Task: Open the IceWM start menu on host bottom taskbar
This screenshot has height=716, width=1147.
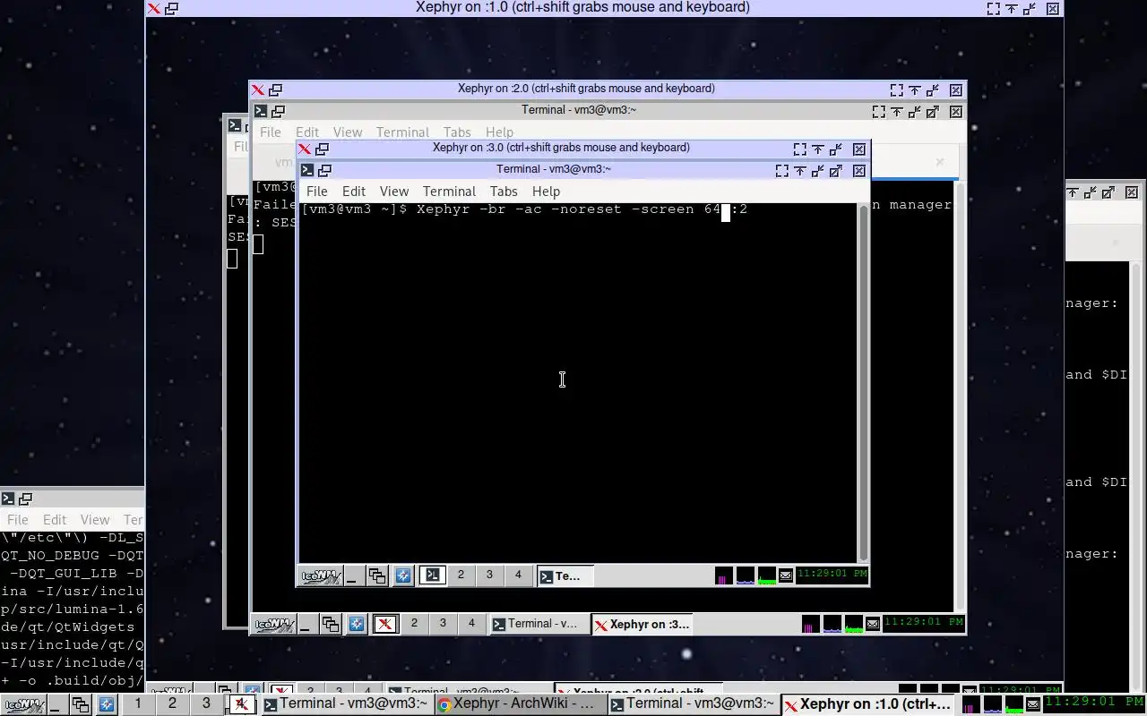Action: (24, 704)
